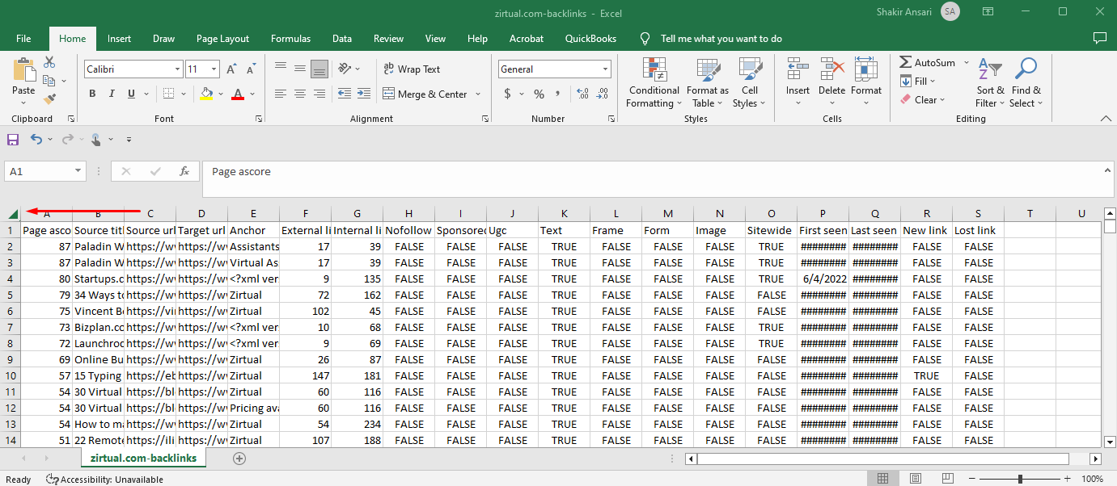Apply the red Font Color
The width and height of the screenshot is (1117, 486).
[x=237, y=94]
